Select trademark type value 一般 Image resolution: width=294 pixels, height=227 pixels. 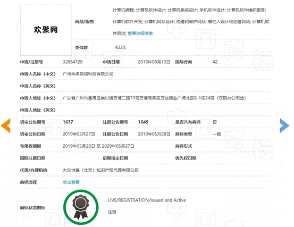(x=217, y=134)
